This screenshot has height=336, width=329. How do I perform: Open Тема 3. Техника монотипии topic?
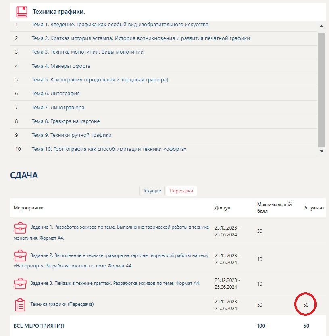pyautogui.click(x=87, y=52)
